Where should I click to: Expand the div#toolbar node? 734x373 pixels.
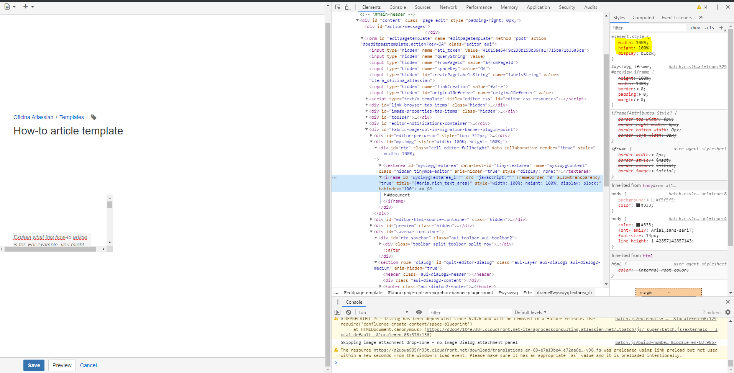pyautogui.click(x=367, y=117)
